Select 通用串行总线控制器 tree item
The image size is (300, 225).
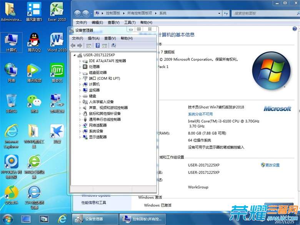pyautogui.click(x=105, y=120)
